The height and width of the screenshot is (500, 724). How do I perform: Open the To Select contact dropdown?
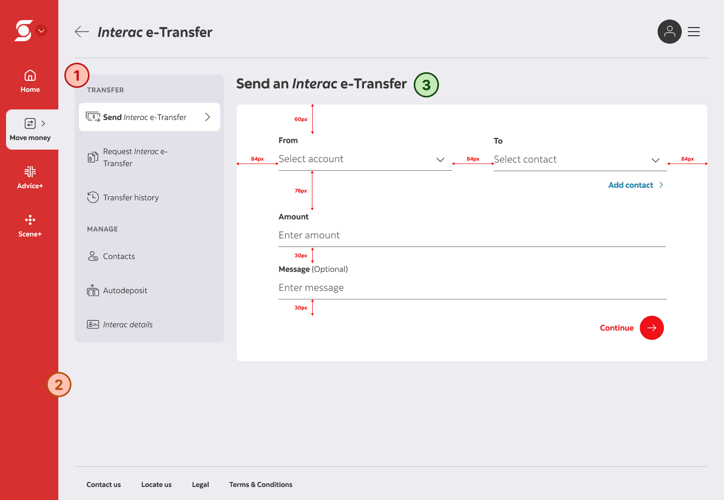[x=580, y=160]
